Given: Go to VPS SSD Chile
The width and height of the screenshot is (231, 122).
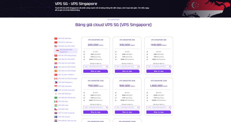Looking at the screenshot, I should 63,109.
